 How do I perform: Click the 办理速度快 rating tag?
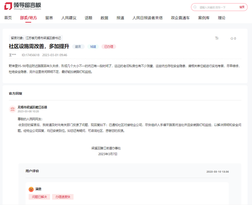(63, 197)
